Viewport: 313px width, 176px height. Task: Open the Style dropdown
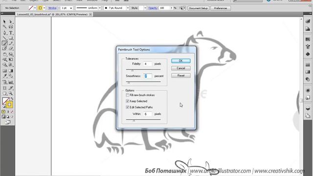click(145, 8)
